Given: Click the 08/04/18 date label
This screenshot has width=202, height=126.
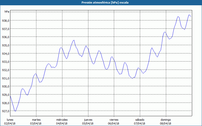Looking at the screenshot, I should [166, 123].
